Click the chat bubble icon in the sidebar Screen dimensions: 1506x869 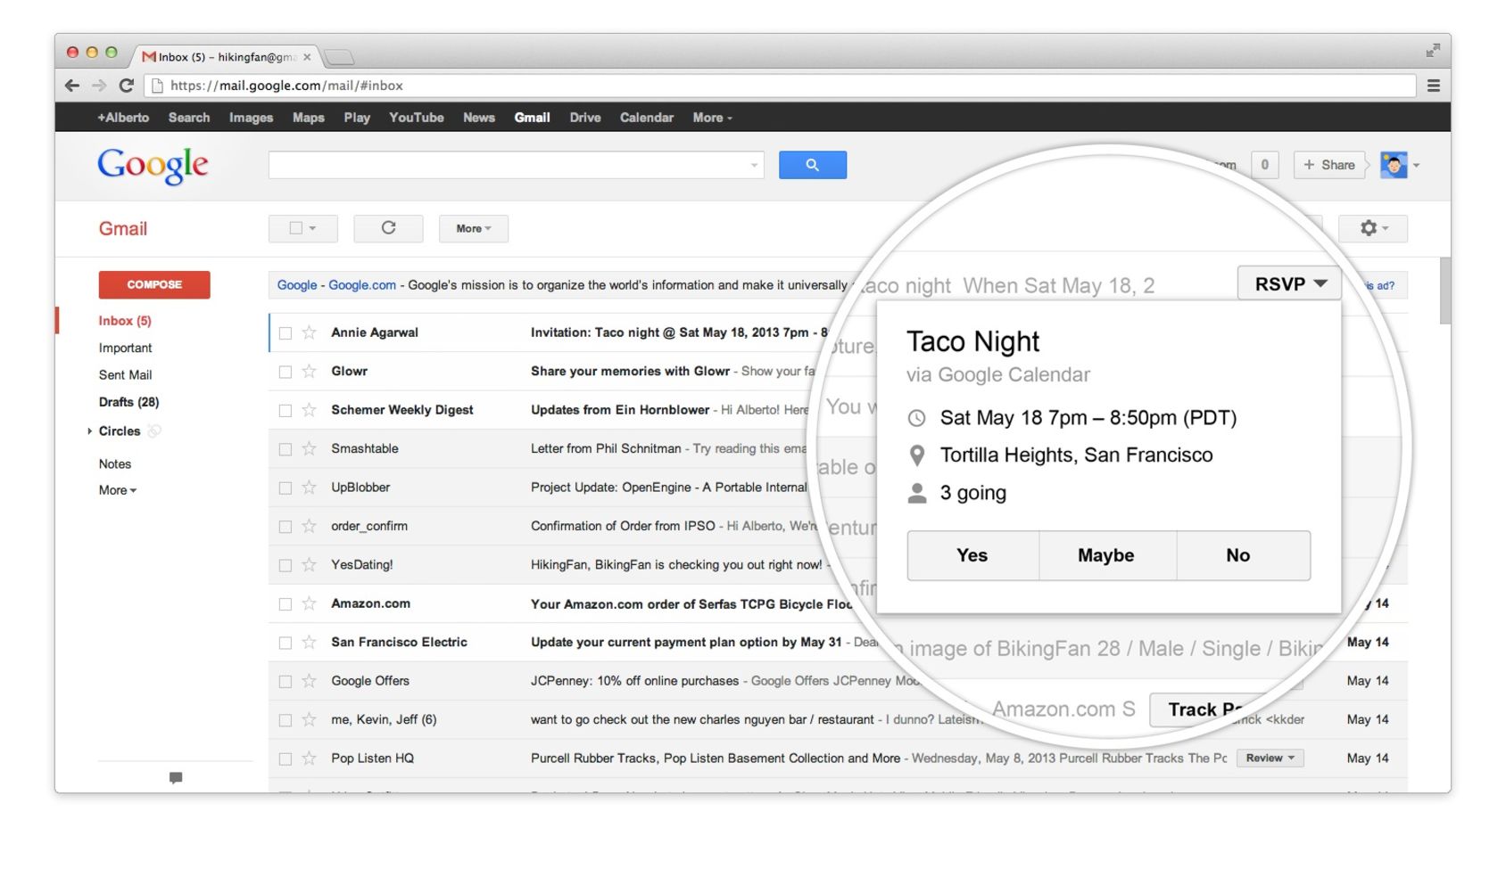click(176, 778)
